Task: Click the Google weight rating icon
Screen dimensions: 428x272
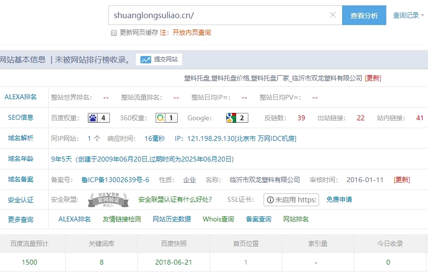Action: 231,118
